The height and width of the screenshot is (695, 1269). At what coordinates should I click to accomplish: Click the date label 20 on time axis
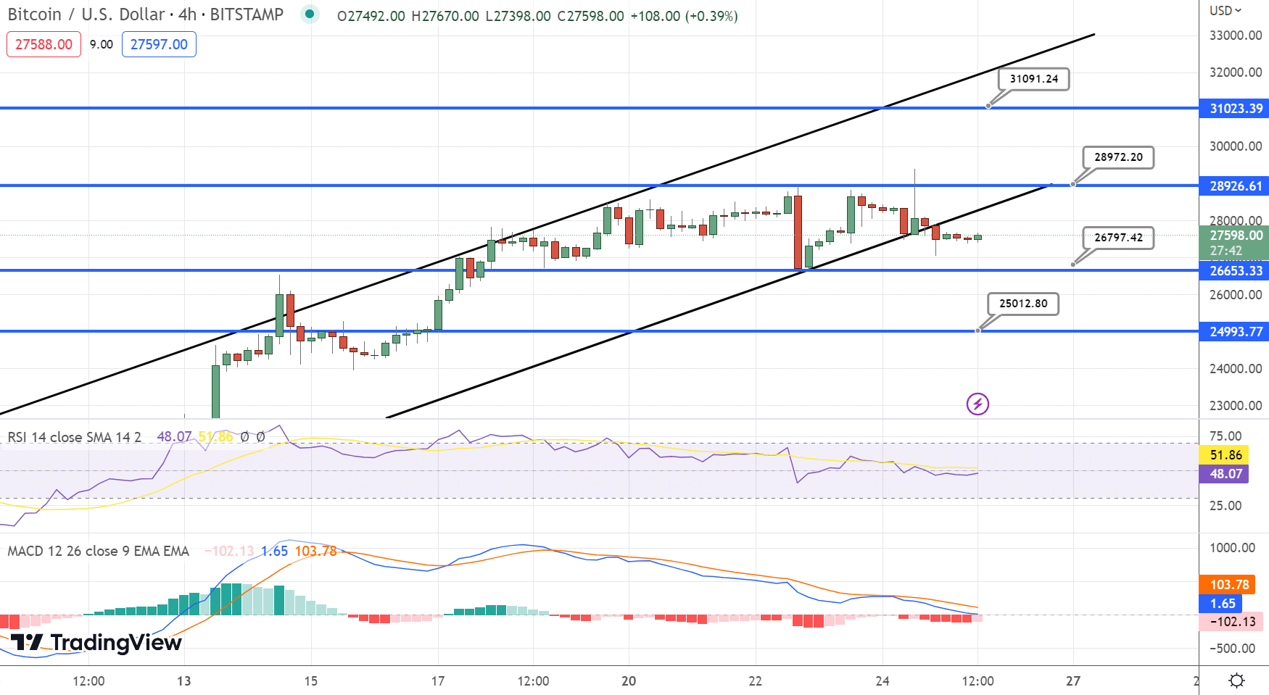pyautogui.click(x=629, y=681)
